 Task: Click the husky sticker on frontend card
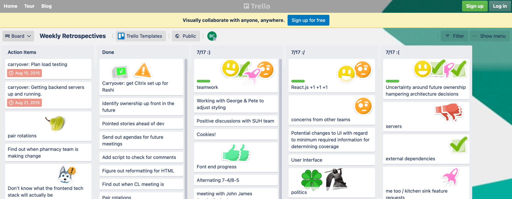pyautogui.click(x=67, y=174)
